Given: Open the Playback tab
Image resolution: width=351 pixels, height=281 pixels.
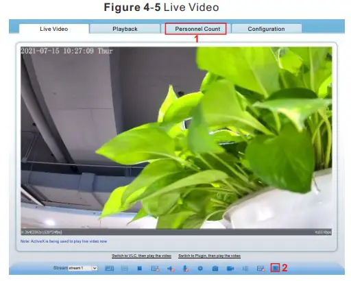Looking at the screenshot, I should pos(125,29).
